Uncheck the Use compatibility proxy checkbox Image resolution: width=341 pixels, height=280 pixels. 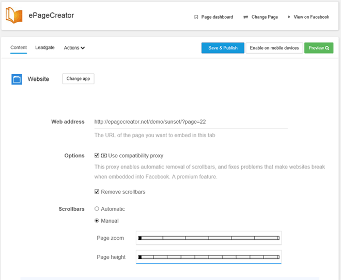pyautogui.click(x=97, y=156)
